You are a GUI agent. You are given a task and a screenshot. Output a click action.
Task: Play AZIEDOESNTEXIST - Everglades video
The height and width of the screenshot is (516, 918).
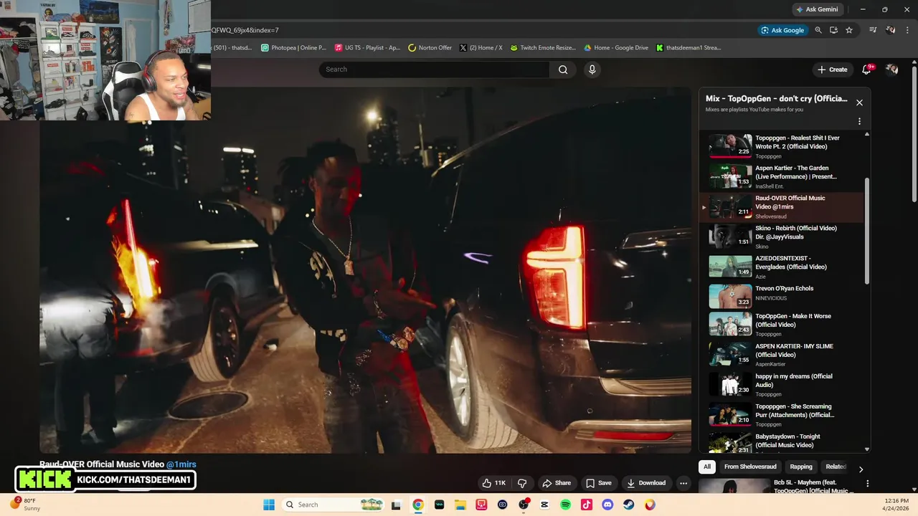pos(782,267)
